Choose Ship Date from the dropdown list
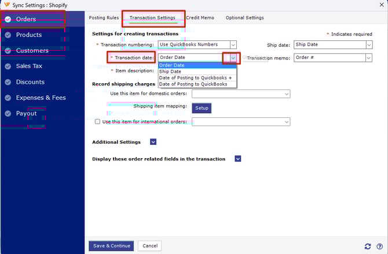The width and height of the screenshot is (388, 254). 197,72
